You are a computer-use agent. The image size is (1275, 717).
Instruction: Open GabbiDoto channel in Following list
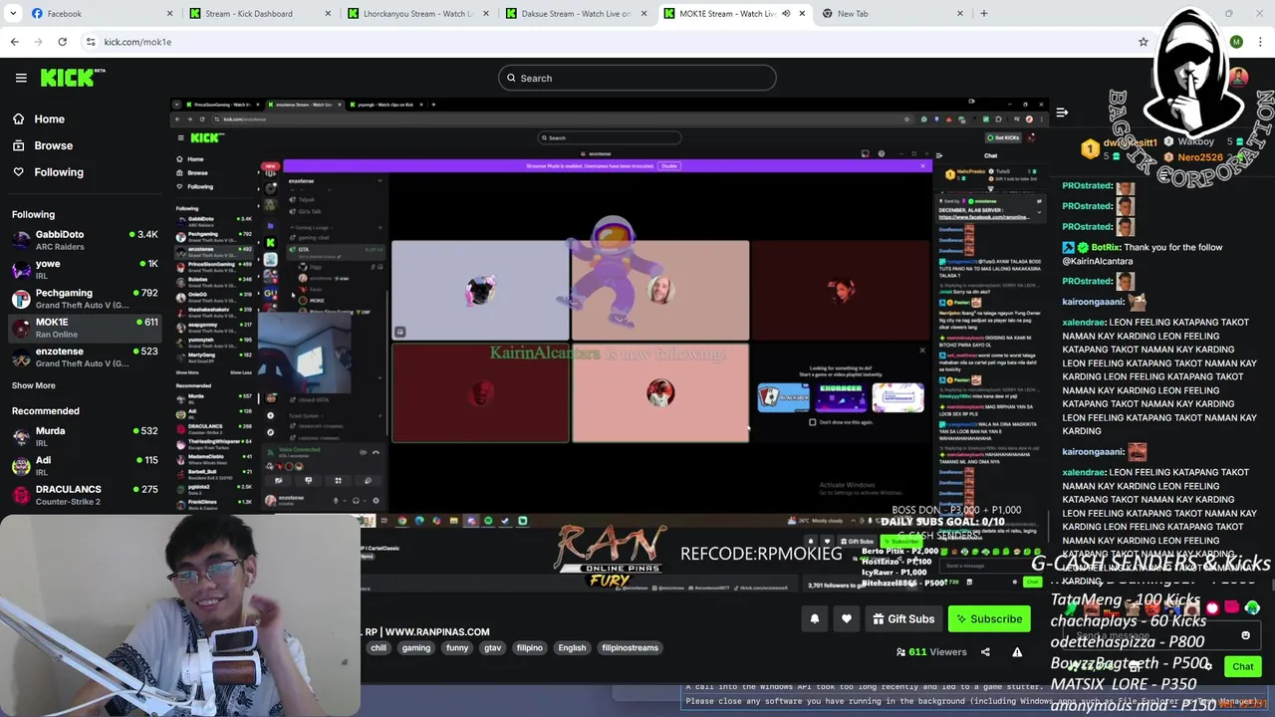click(x=85, y=240)
